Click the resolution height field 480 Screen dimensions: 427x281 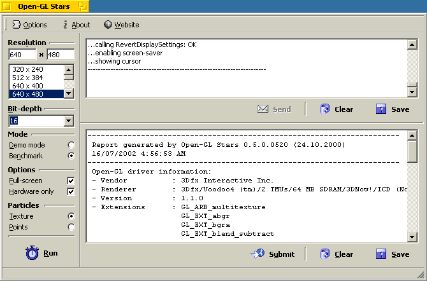tap(61, 55)
